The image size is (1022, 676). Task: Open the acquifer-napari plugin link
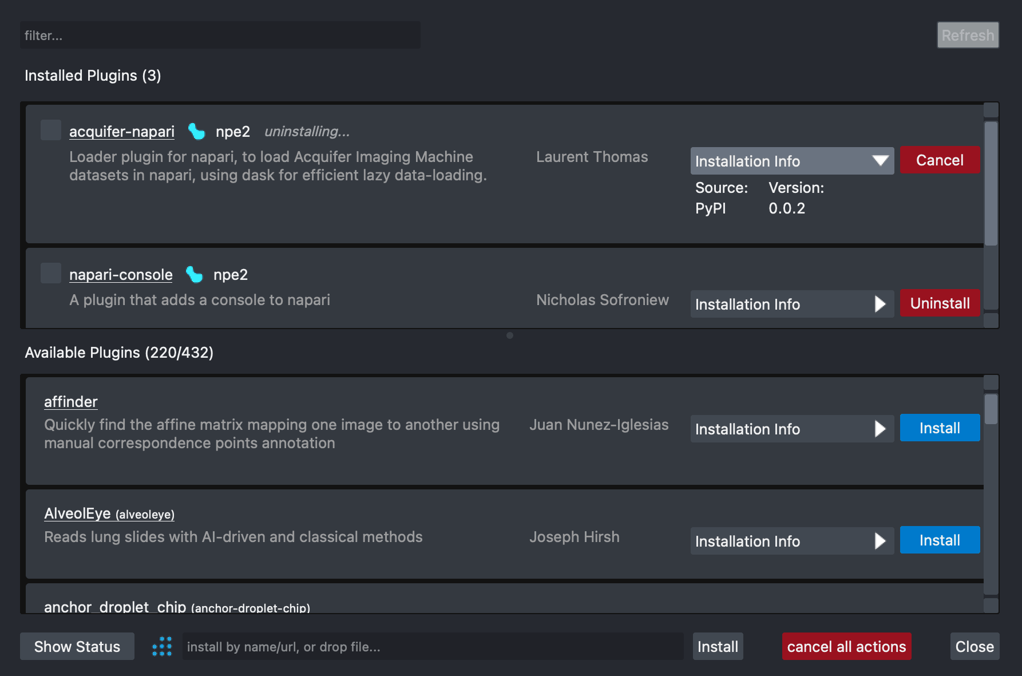click(x=121, y=131)
